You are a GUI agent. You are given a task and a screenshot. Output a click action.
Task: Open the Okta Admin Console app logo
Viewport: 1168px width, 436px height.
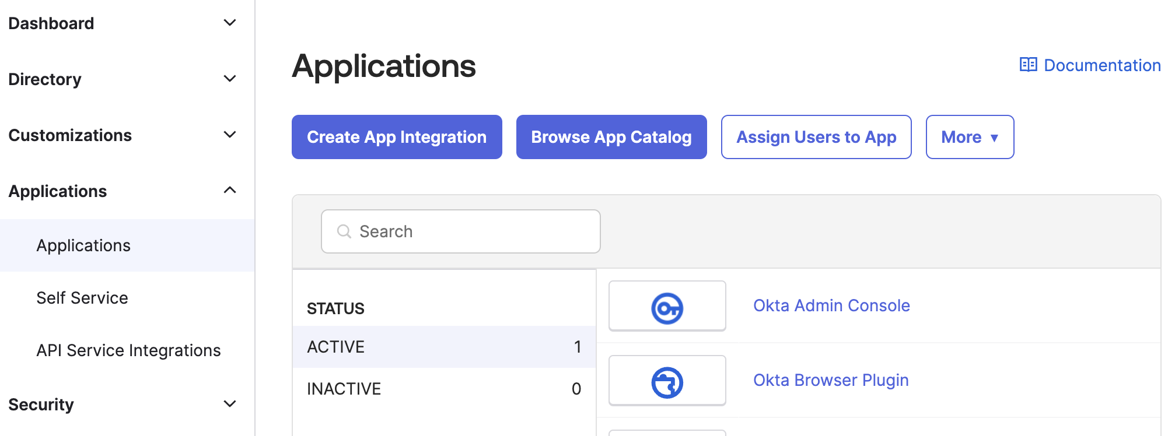667,306
